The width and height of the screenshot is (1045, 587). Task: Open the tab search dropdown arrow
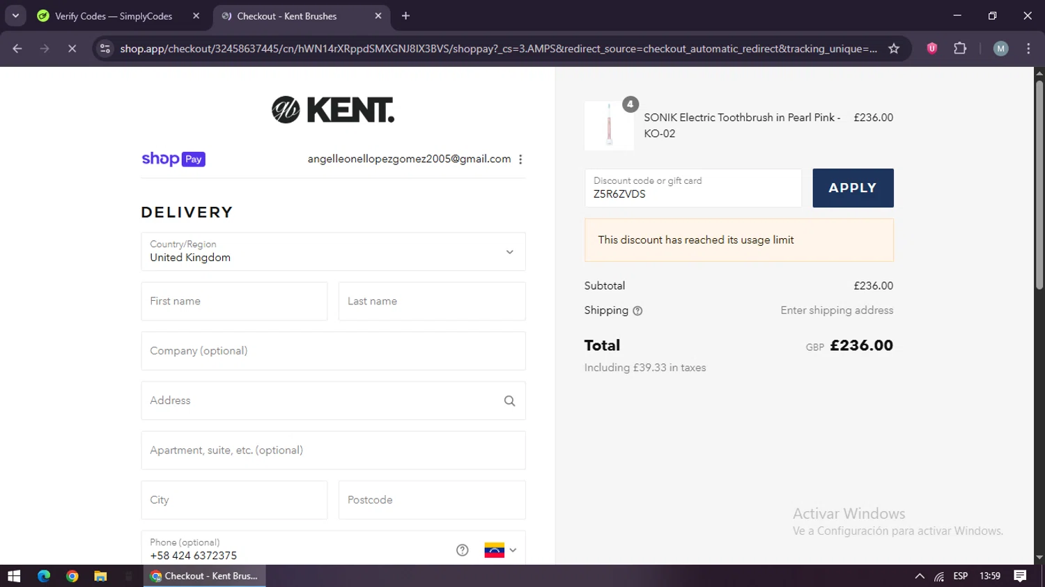click(15, 15)
